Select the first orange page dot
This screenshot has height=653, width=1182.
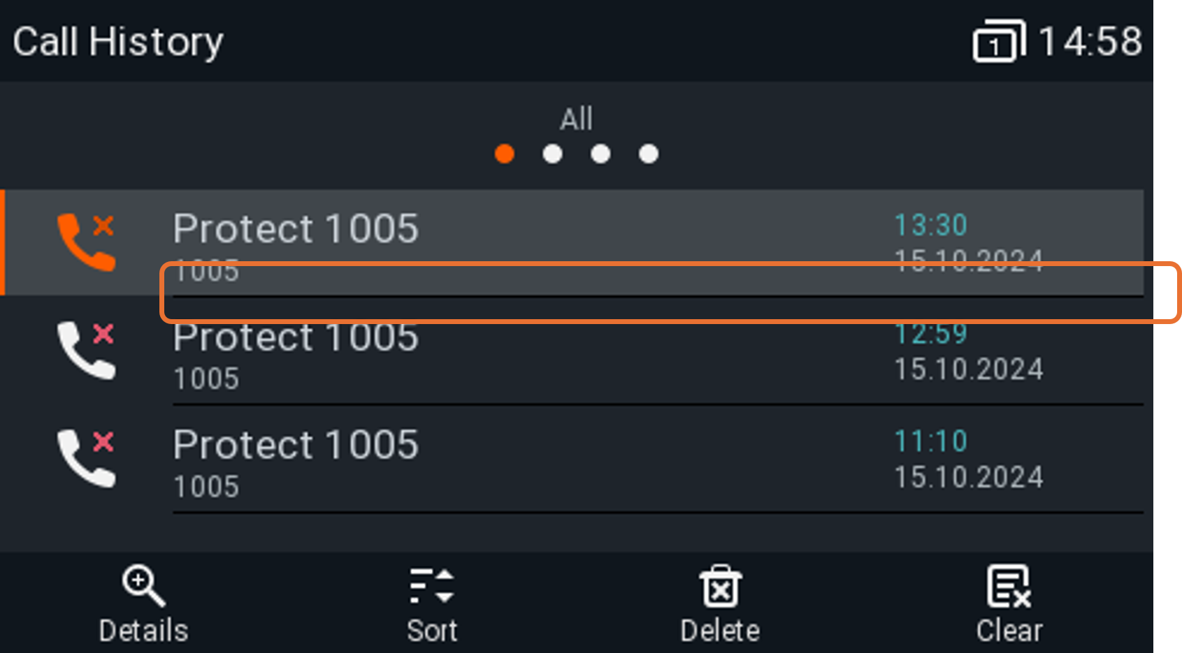click(505, 154)
